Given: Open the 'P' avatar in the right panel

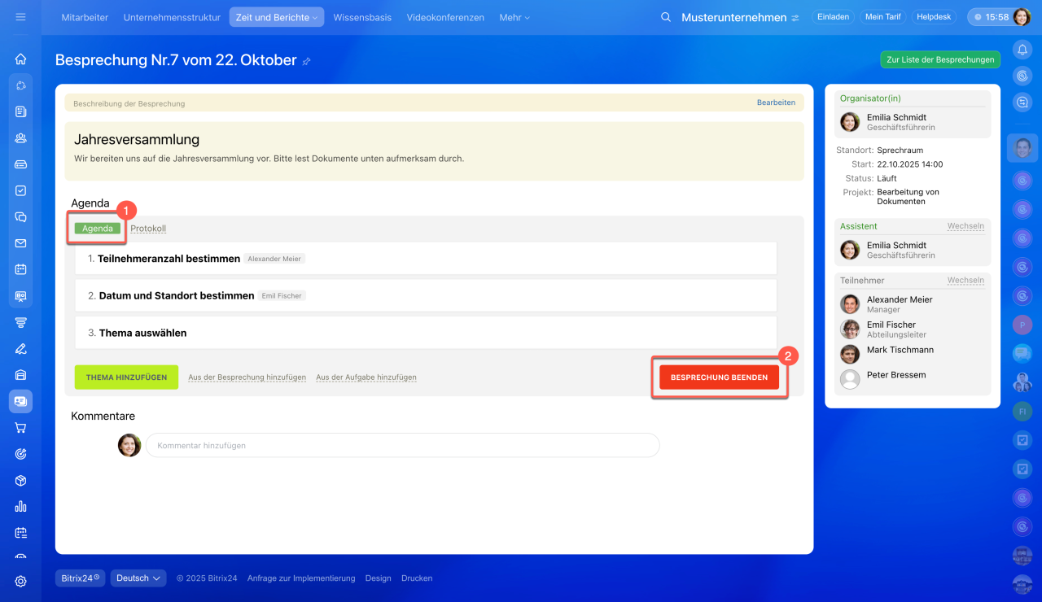Looking at the screenshot, I should tap(1022, 325).
